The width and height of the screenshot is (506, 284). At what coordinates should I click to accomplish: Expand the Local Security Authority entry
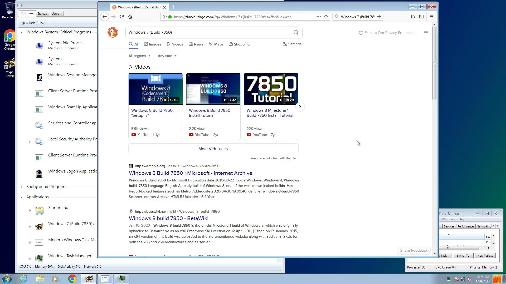pos(30,142)
